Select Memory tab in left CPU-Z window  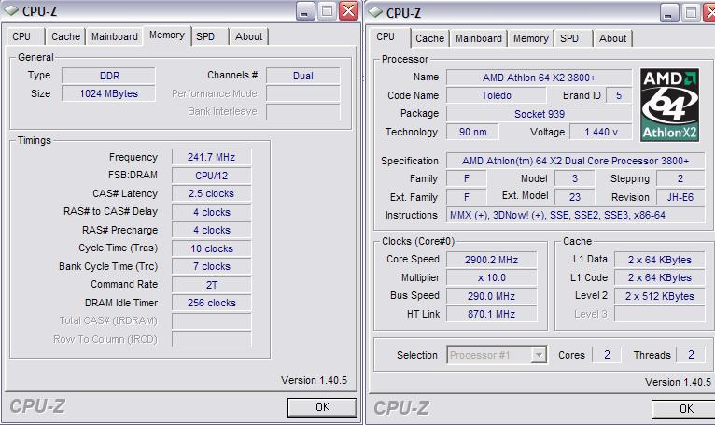tap(167, 35)
